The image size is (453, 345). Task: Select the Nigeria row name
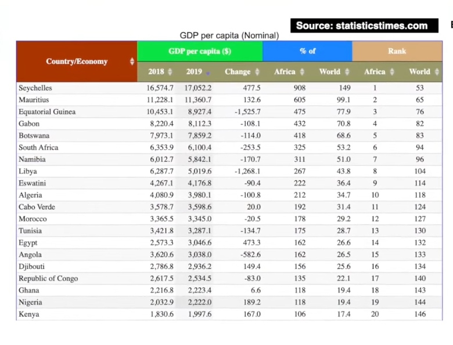click(x=30, y=302)
